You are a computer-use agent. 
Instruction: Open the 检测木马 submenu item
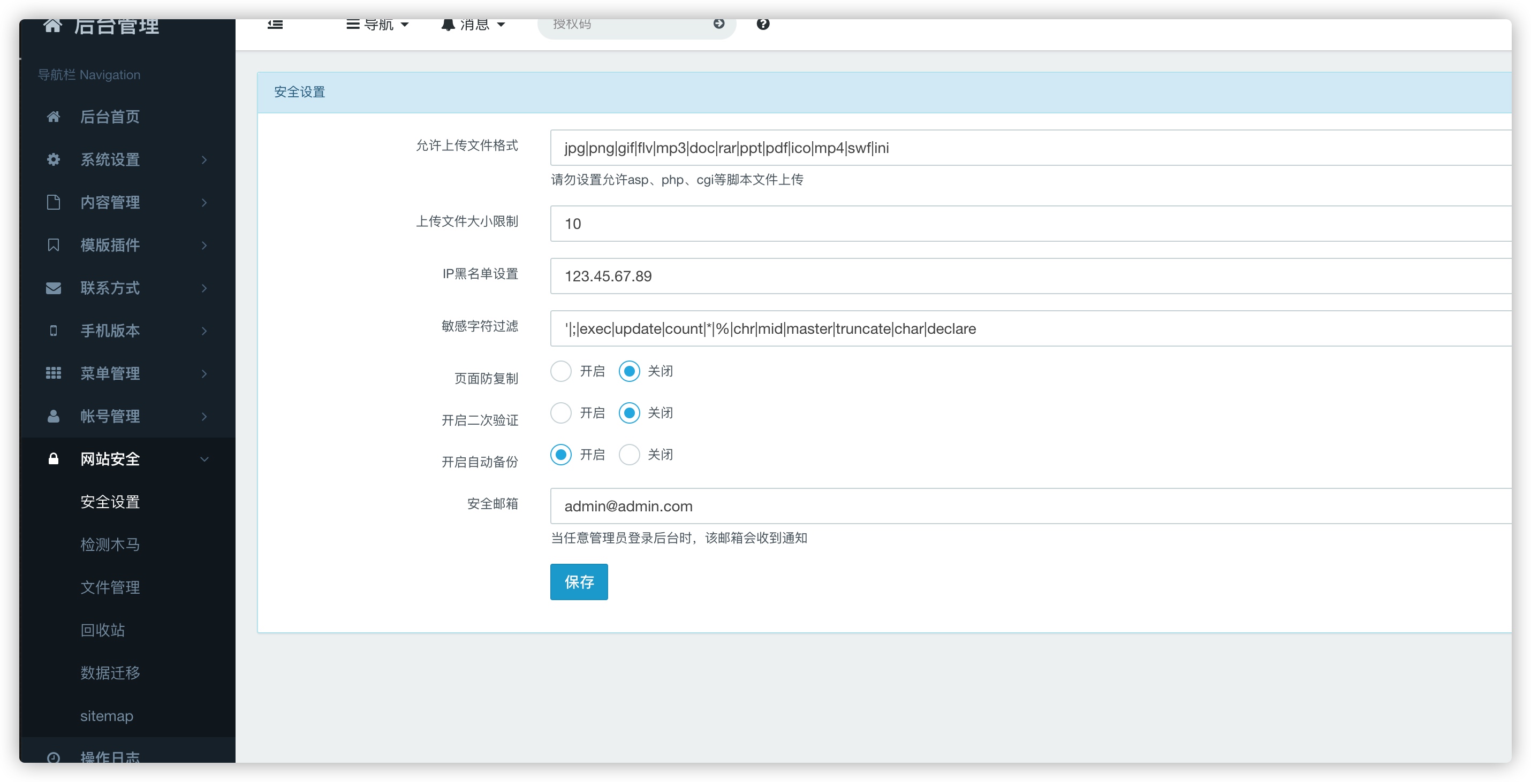[110, 544]
